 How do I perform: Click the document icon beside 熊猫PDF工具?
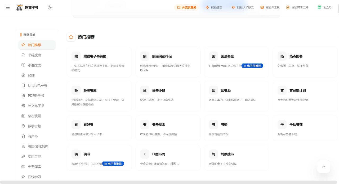[288, 7]
